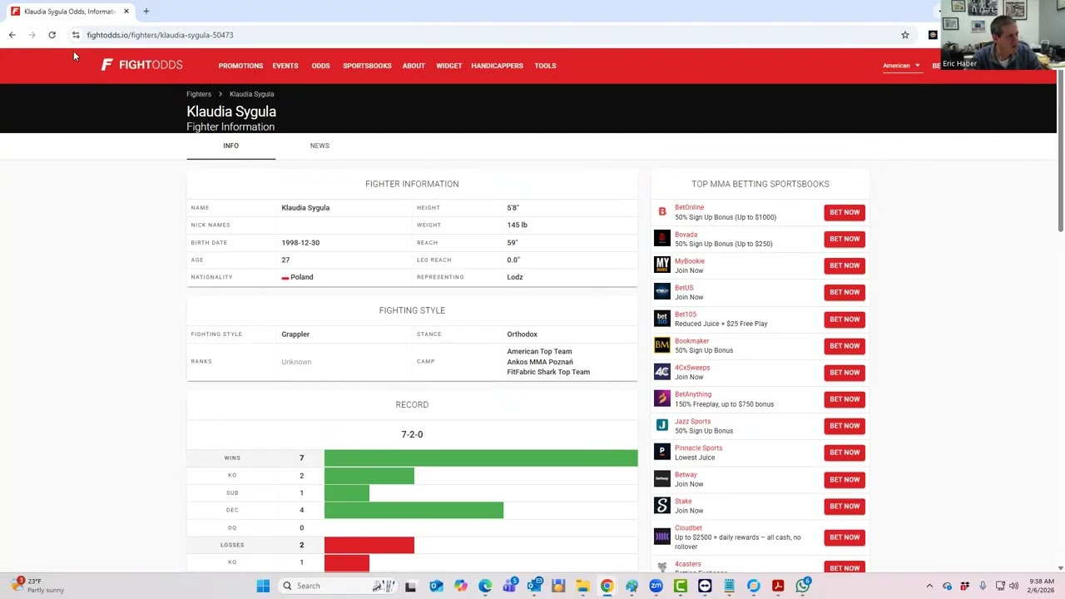Open the Tools menu

(x=545, y=66)
